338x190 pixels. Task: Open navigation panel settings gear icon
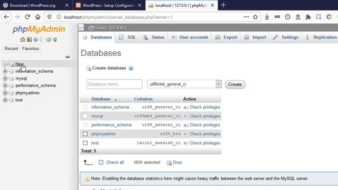[49, 40]
